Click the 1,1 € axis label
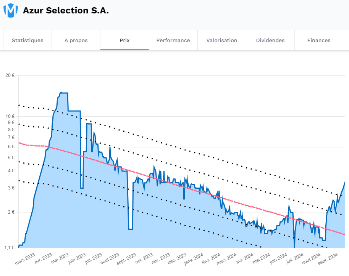 point(9,247)
